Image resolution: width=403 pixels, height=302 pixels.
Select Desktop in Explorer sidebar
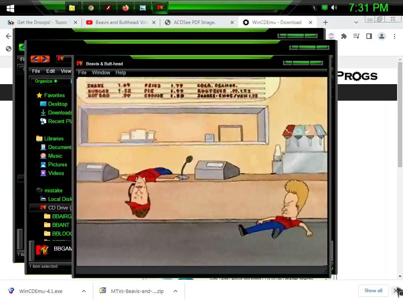coord(57,104)
